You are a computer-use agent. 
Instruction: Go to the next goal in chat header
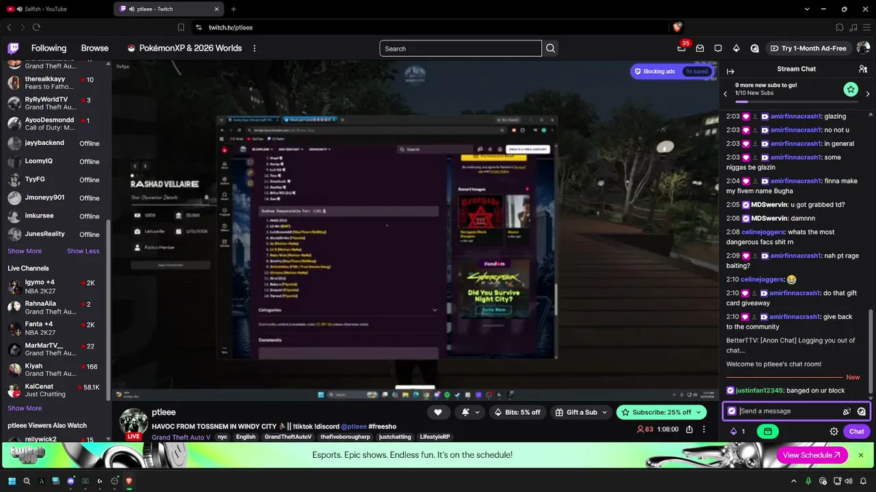[x=868, y=94]
